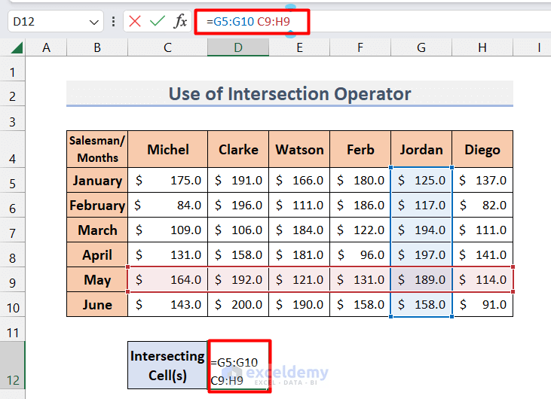Click Ferb's March value 122.0
The image size is (551, 399).
click(360, 230)
